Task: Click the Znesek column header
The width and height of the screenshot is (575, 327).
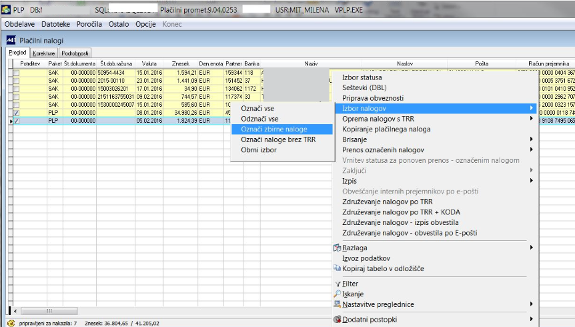Action: [180, 63]
